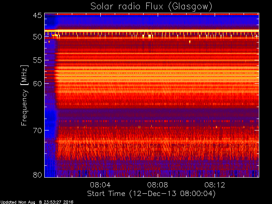Select the 70 frequency tick label
Image resolution: width=272 pixels, height=204 pixels.
pos(38,130)
